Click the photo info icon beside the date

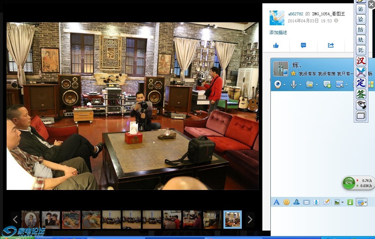[336, 21]
